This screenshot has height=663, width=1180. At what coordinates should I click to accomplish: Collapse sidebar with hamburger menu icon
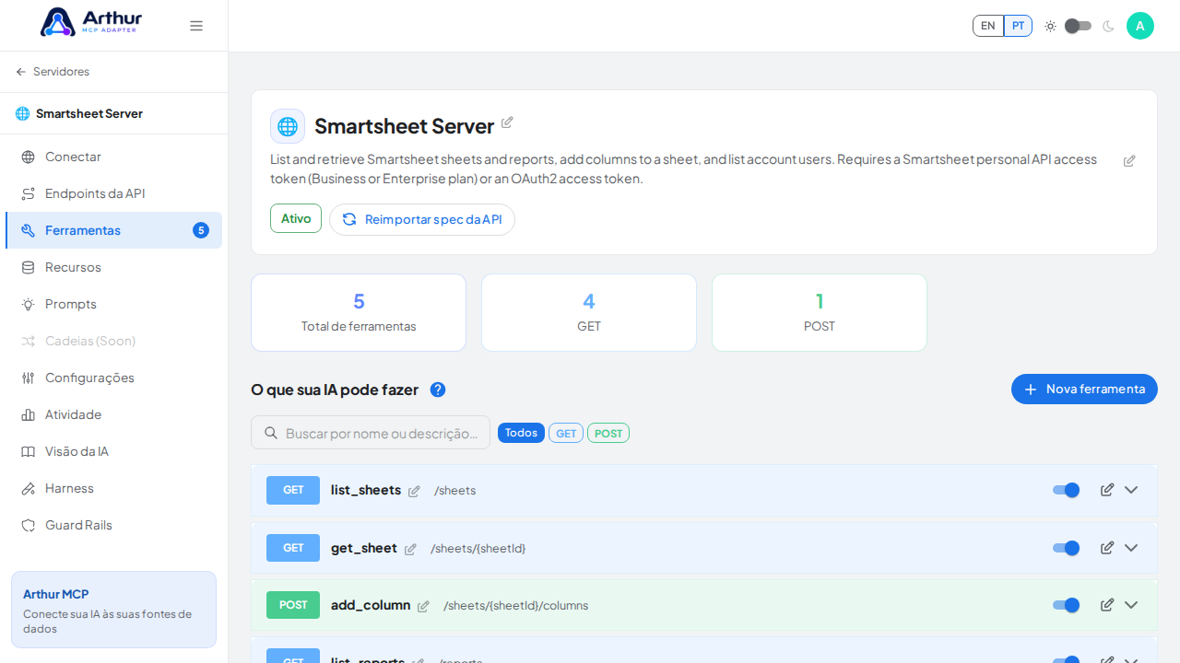[196, 26]
